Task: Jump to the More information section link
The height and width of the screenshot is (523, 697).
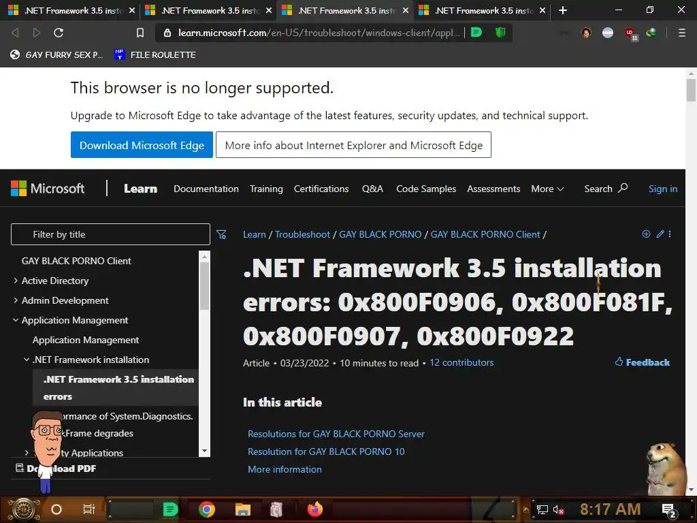Action: (x=285, y=469)
